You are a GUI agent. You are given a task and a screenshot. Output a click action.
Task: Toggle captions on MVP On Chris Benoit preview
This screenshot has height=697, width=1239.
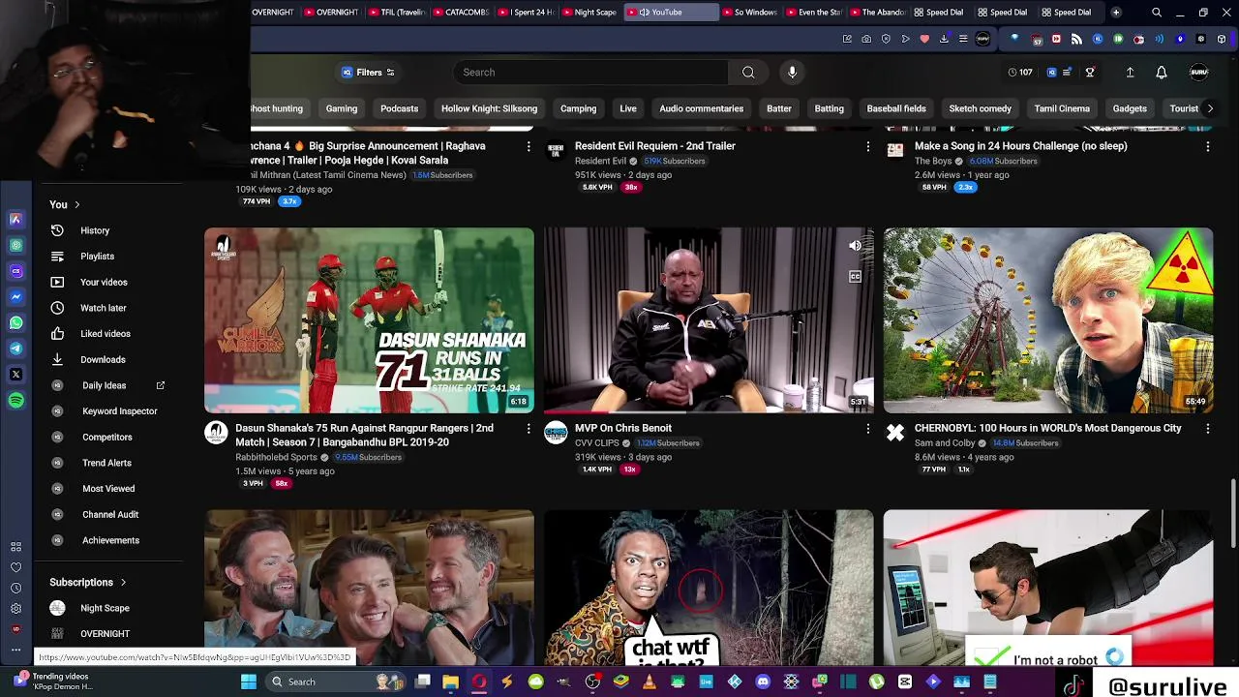[855, 277]
